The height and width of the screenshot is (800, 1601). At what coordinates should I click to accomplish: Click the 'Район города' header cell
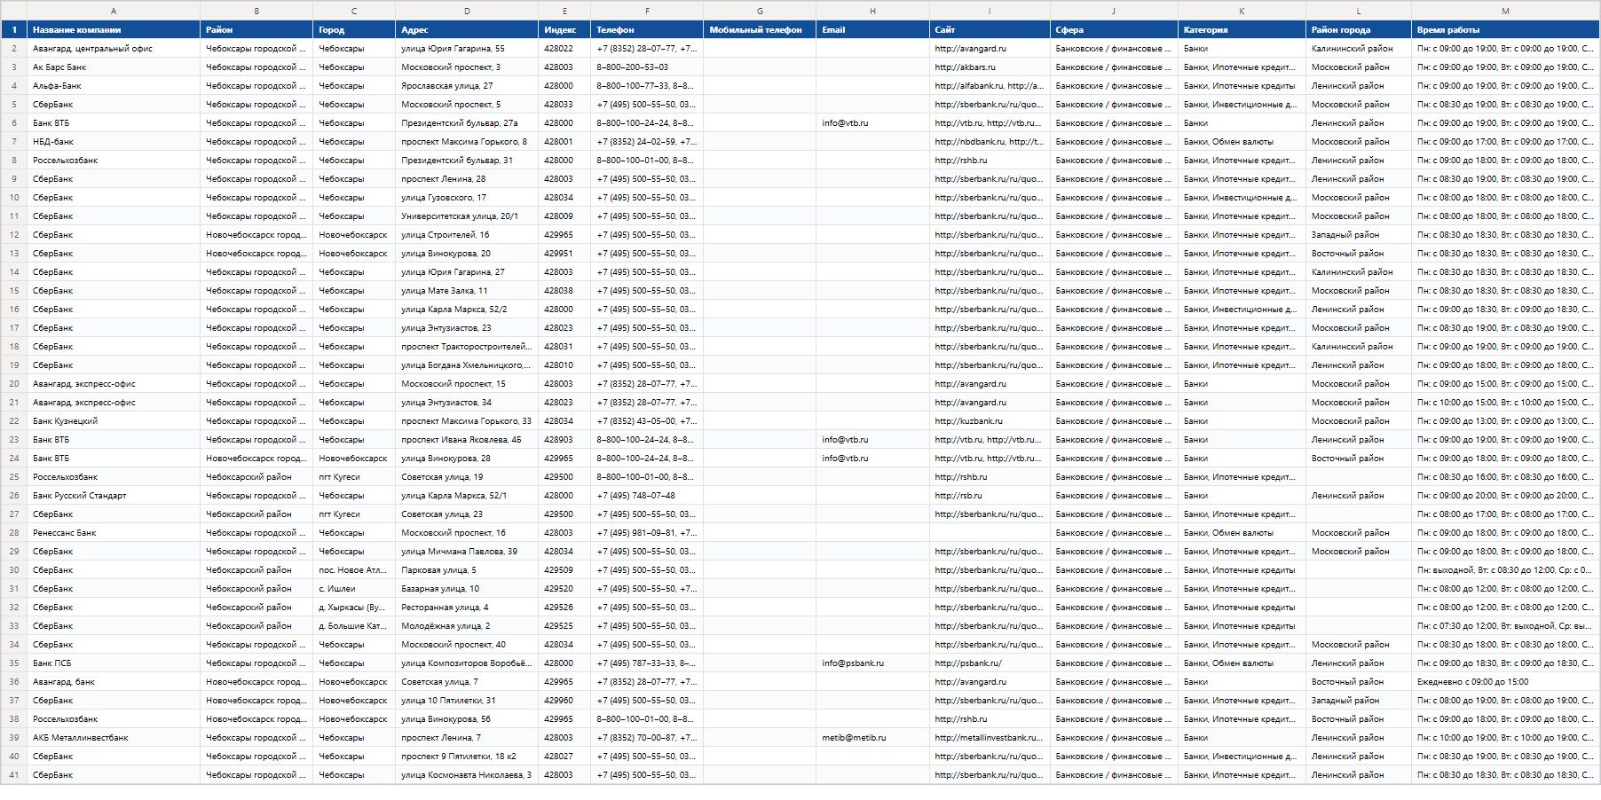[1359, 30]
